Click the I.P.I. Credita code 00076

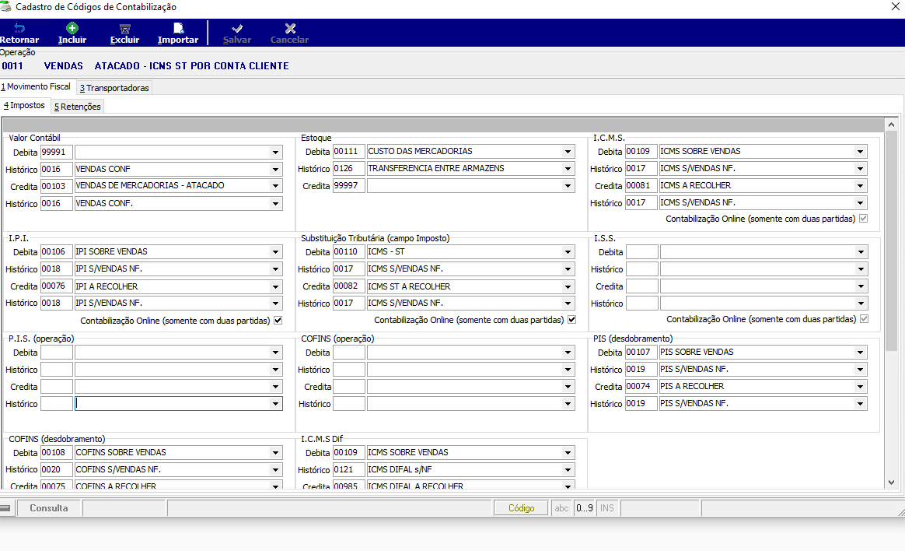[x=57, y=286]
